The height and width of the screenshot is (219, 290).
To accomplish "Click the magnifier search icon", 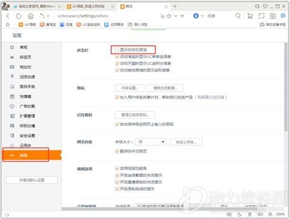I will 238,16.
